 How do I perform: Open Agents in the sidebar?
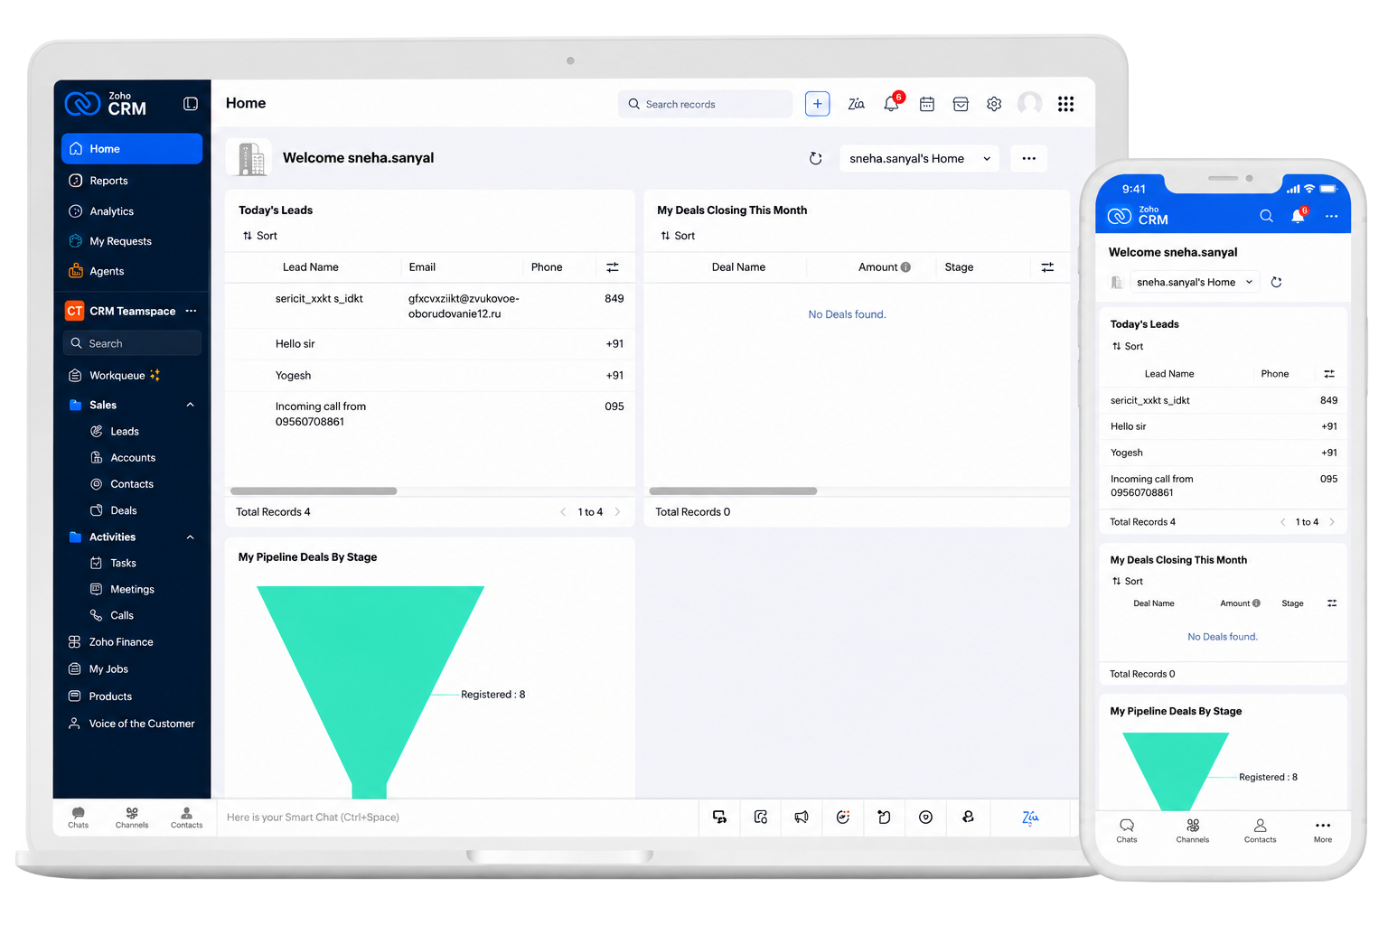(x=132, y=271)
